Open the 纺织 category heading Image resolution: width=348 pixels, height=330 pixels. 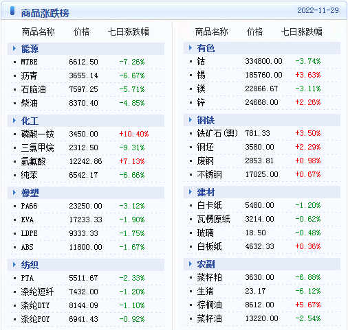30,265
